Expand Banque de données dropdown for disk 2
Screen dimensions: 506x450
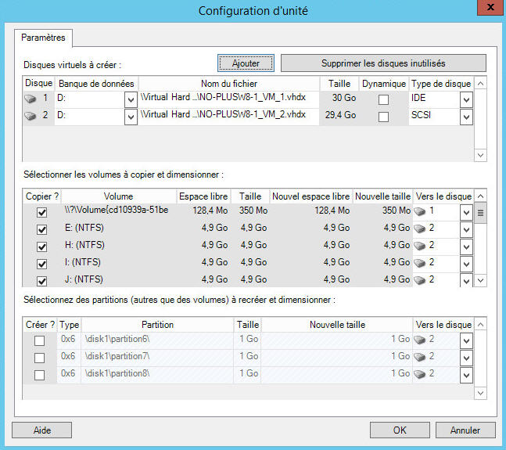[130, 117]
